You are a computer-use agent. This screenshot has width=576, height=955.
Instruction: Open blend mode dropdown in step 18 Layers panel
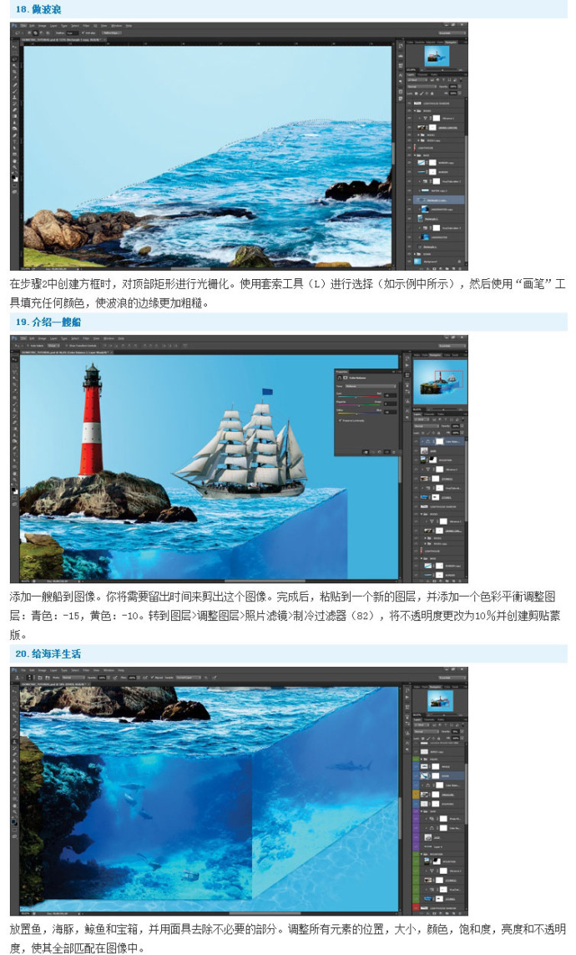(422, 87)
